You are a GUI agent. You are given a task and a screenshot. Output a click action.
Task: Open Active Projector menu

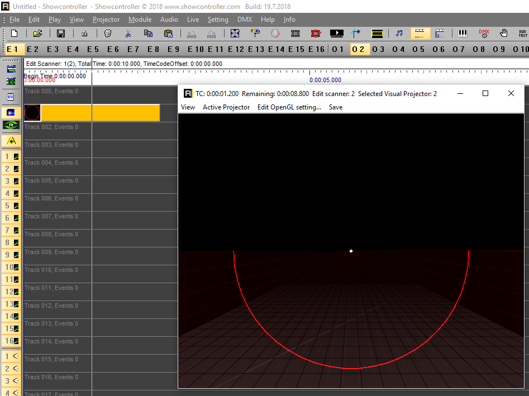pos(226,107)
